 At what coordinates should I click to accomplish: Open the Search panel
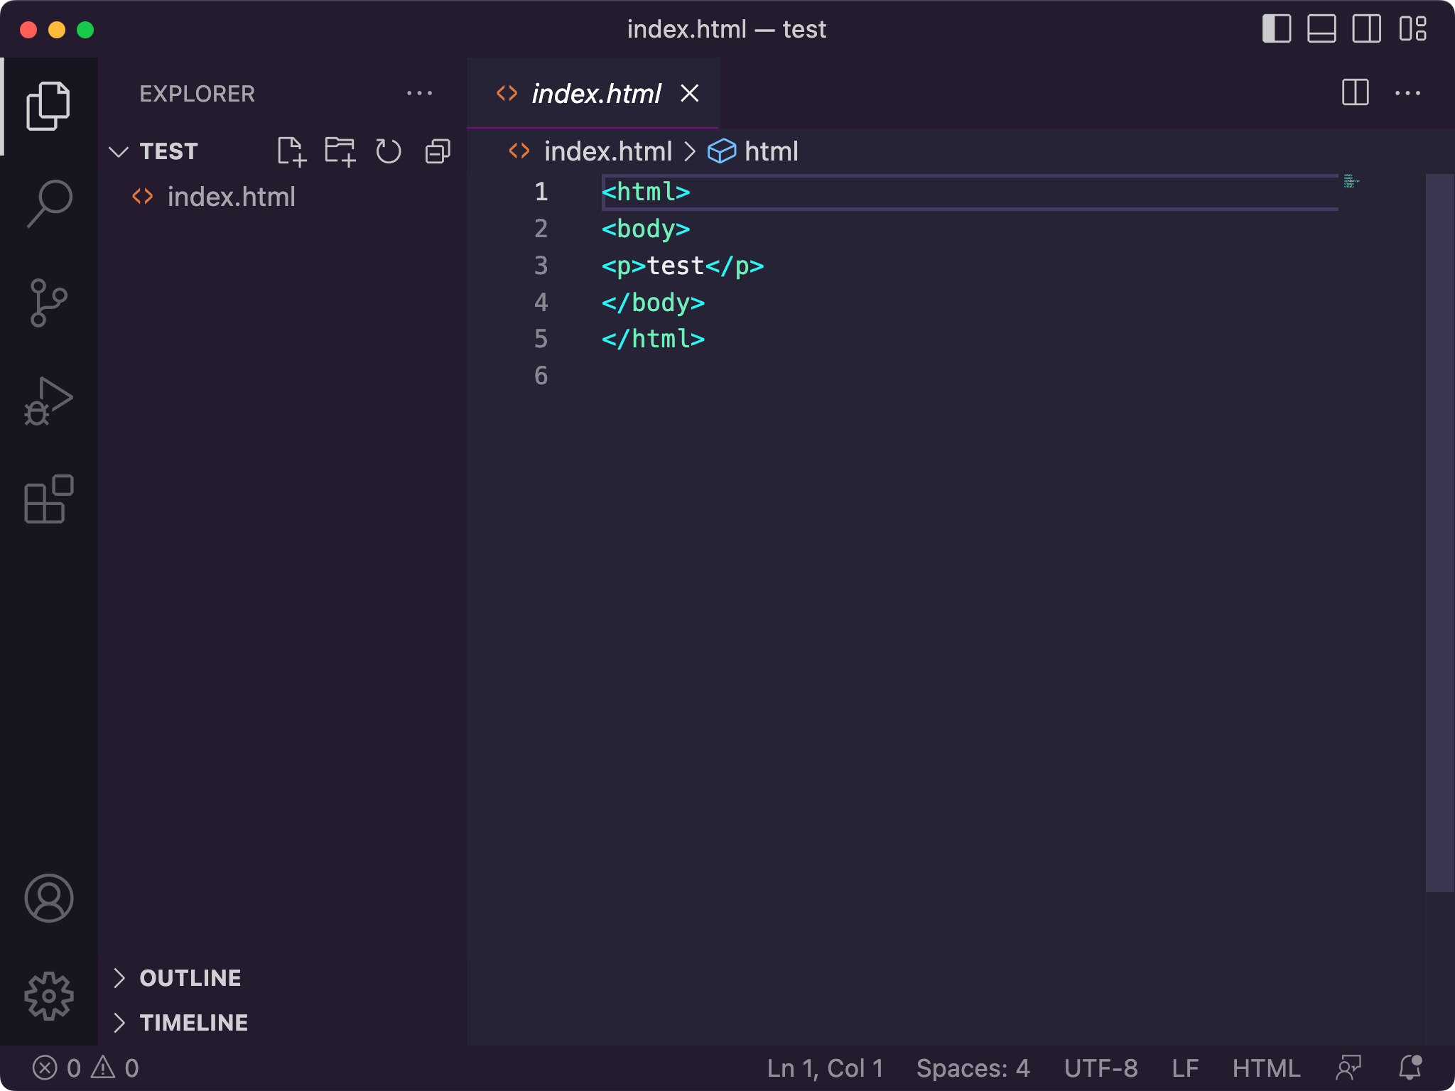(50, 202)
